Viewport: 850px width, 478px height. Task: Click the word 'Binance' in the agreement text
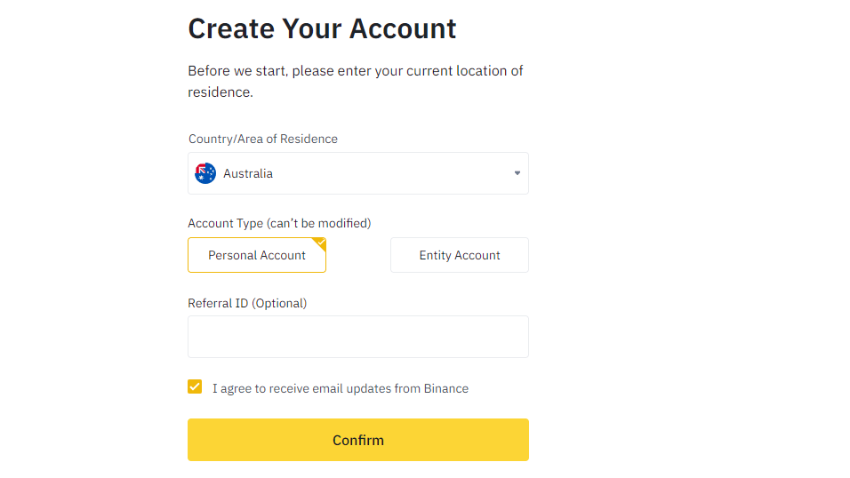(x=445, y=388)
